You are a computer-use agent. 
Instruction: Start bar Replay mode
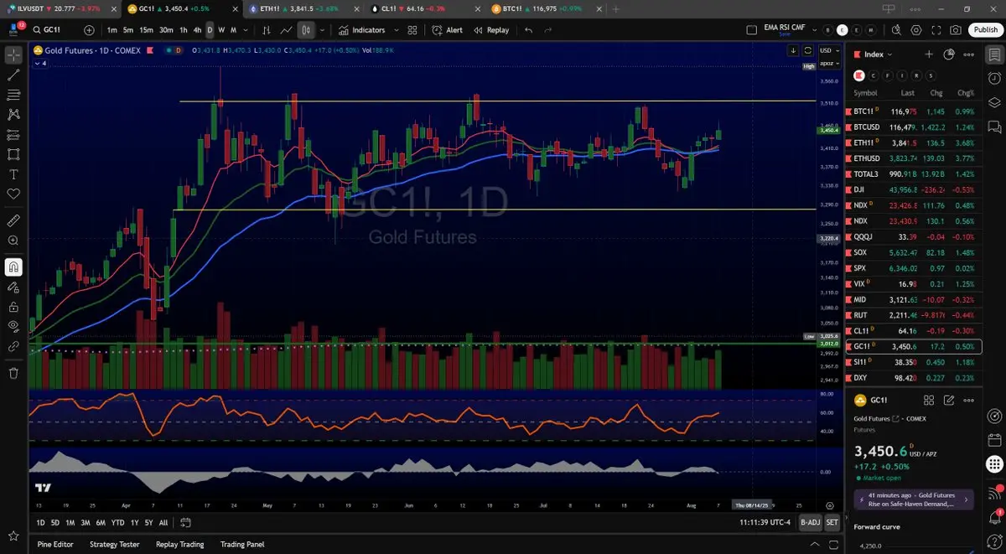[491, 30]
